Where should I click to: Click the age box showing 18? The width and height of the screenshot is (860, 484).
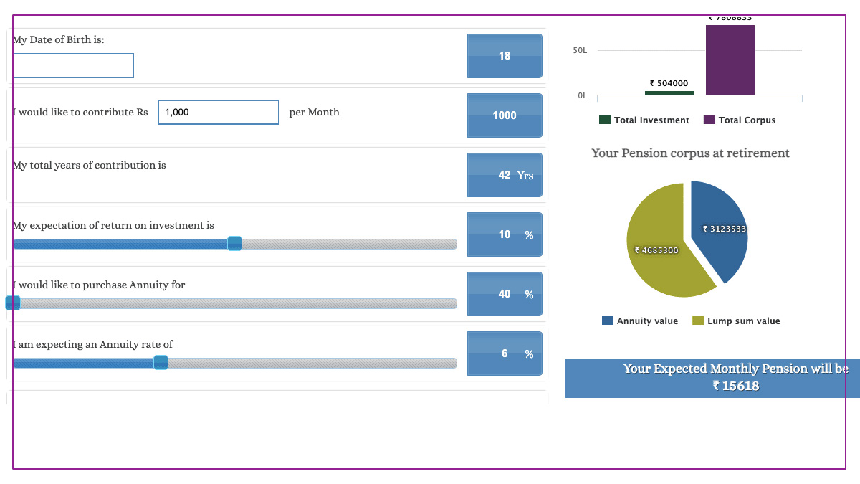click(x=505, y=56)
